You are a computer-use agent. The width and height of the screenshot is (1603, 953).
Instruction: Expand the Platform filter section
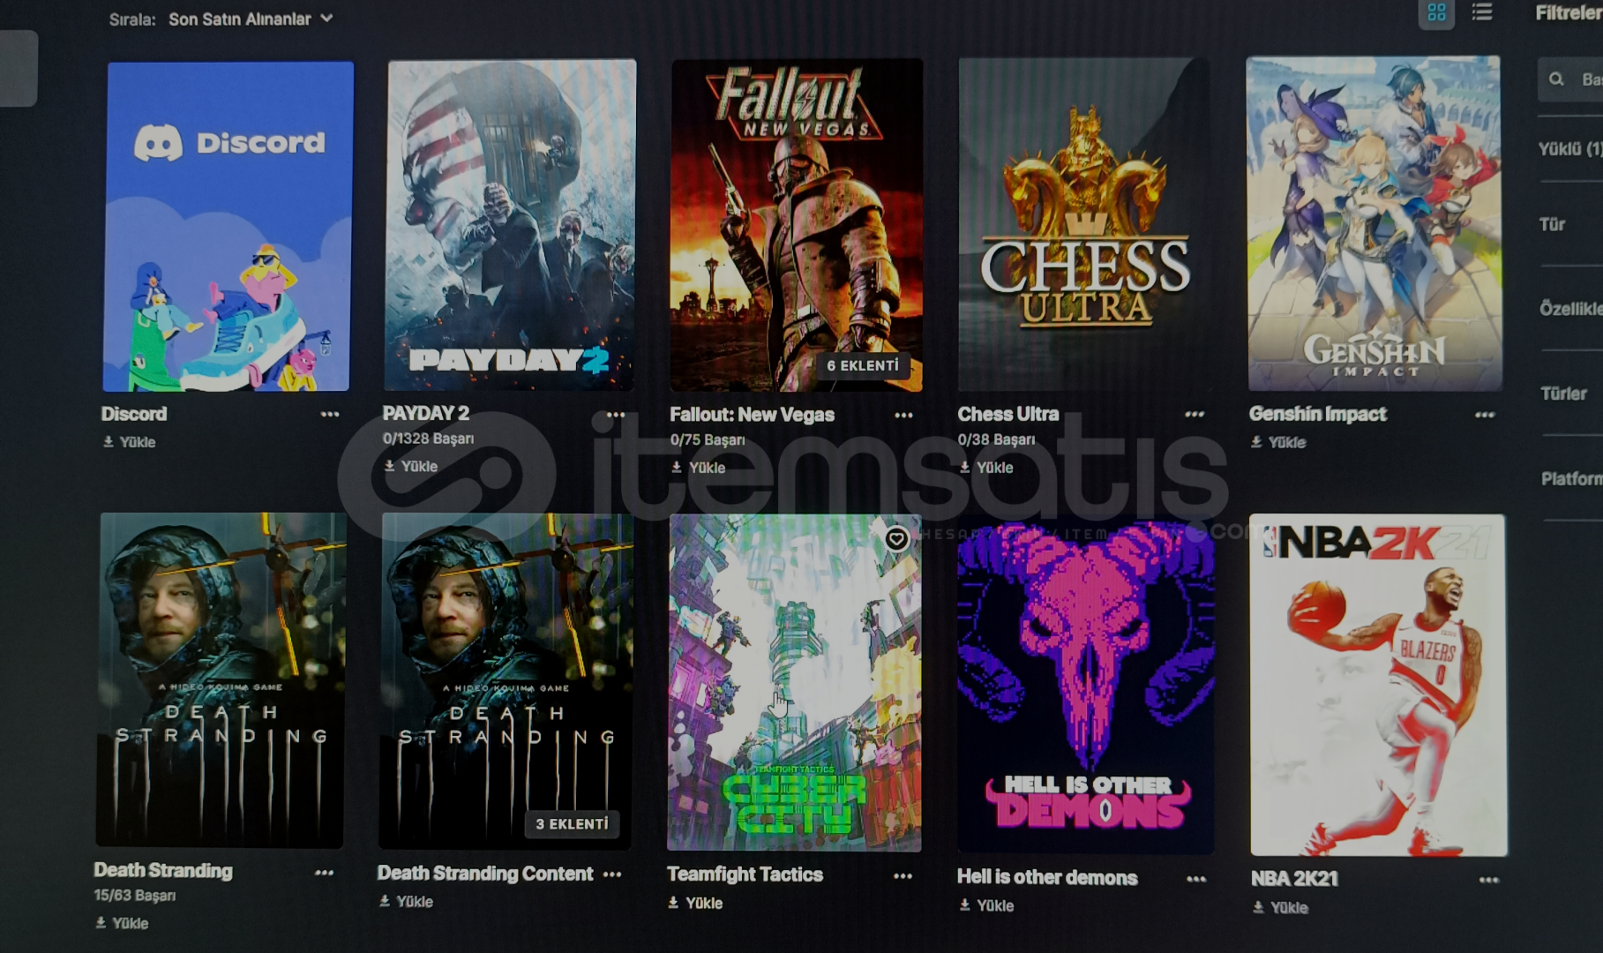click(1570, 479)
